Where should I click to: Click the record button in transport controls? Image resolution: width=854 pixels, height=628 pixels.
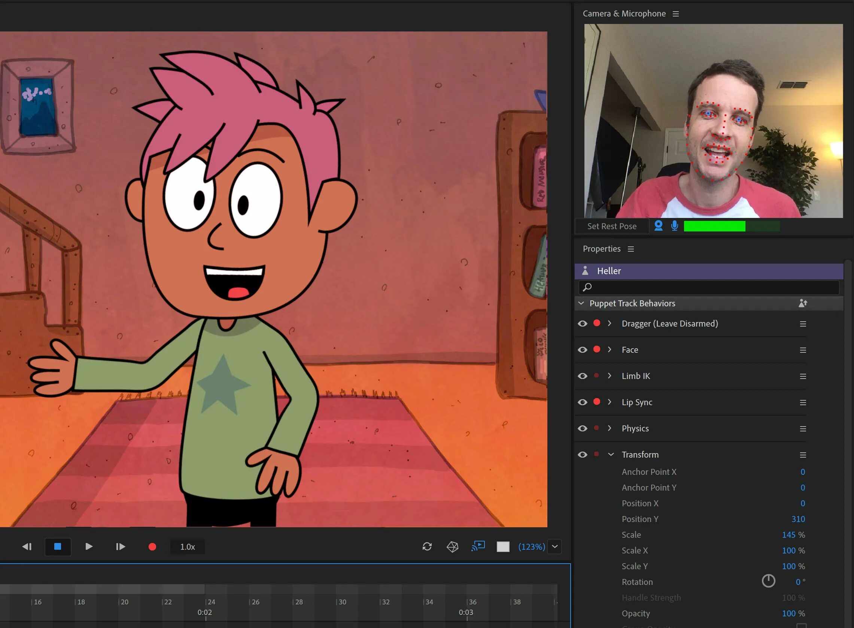pyautogui.click(x=152, y=546)
